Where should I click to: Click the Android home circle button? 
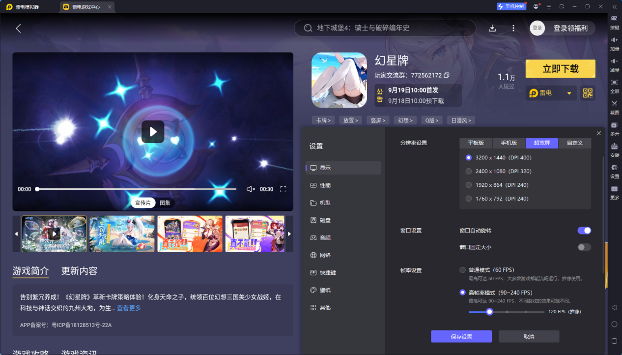click(614, 324)
